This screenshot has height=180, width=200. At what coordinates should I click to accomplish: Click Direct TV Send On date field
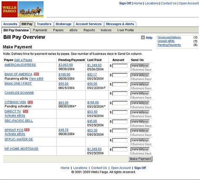click(140, 112)
